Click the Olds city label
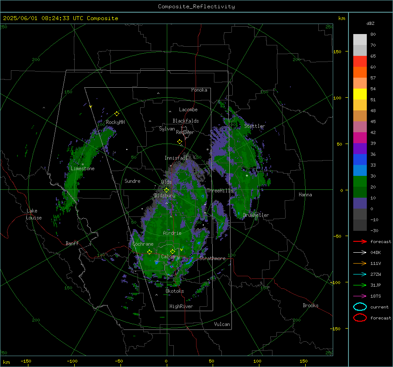The image size is (393, 367). 166,182
